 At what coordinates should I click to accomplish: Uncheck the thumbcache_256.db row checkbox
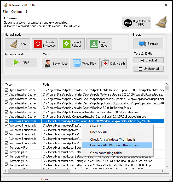pyautogui.click(x=7, y=121)
